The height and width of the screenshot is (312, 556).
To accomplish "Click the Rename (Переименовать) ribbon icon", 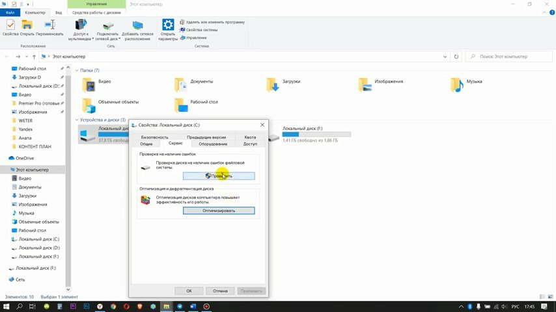I will 49,27.
